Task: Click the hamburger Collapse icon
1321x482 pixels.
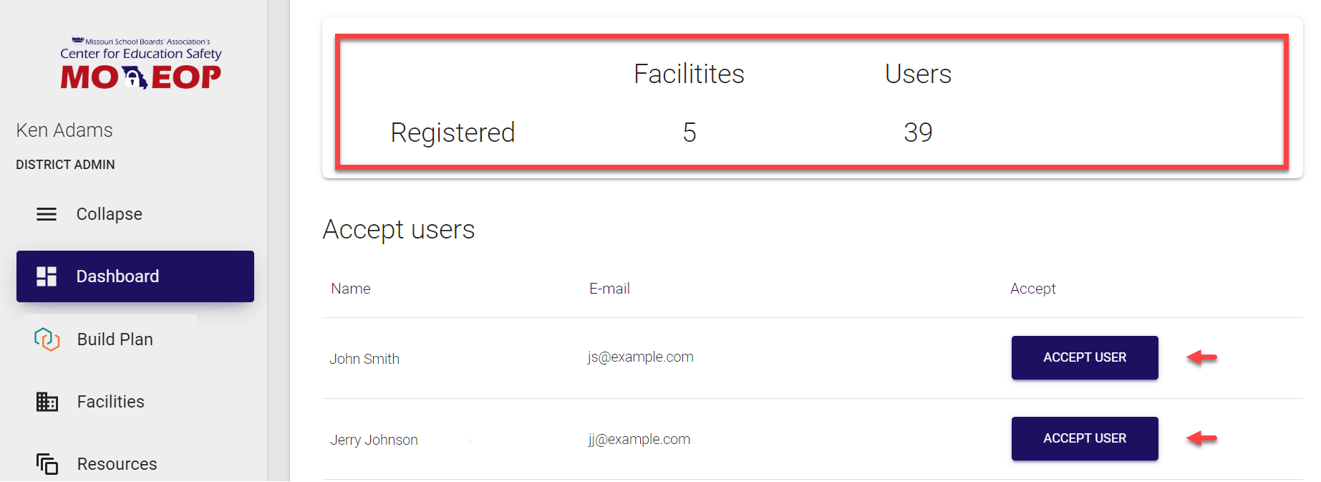Action: click(x=47, y=214)
